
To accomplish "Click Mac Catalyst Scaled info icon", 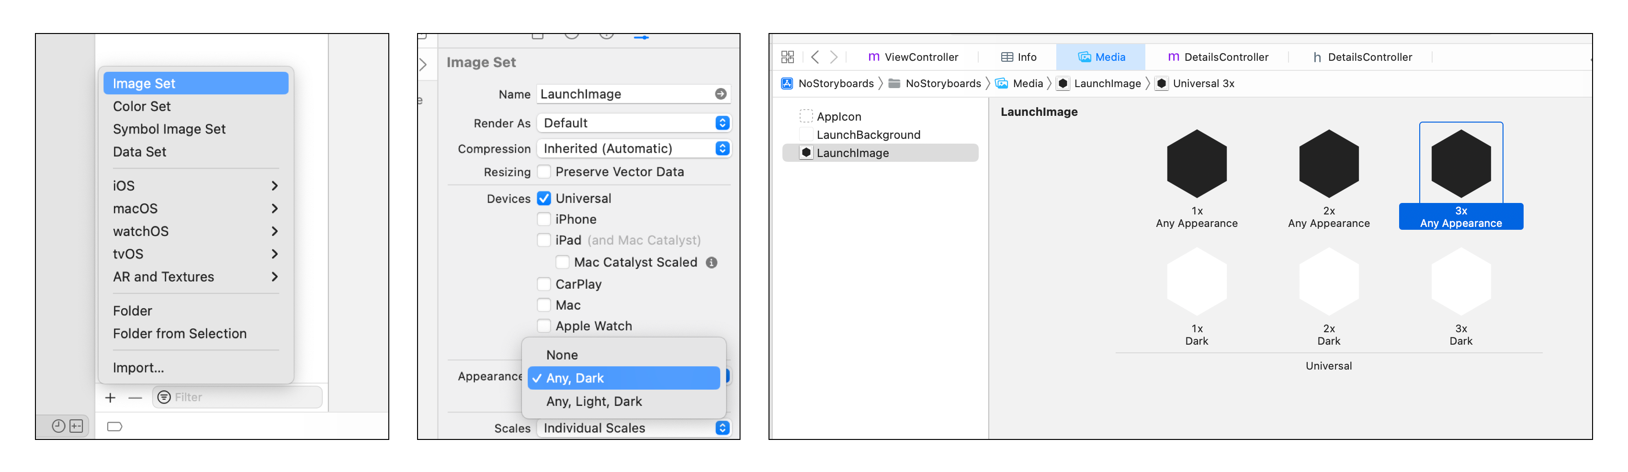I will pos(712,262).
